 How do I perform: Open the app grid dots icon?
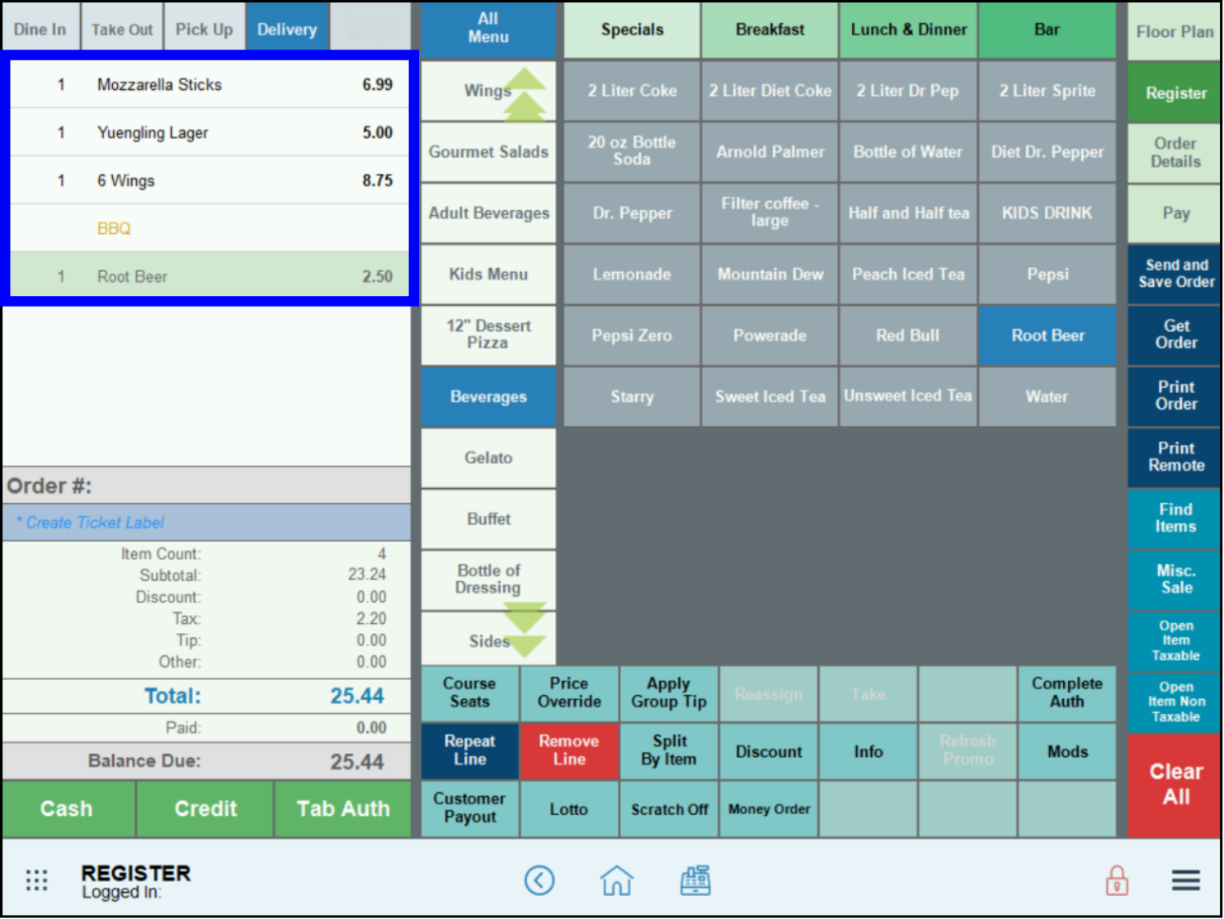pyautogui.click(x=36, y=880)
